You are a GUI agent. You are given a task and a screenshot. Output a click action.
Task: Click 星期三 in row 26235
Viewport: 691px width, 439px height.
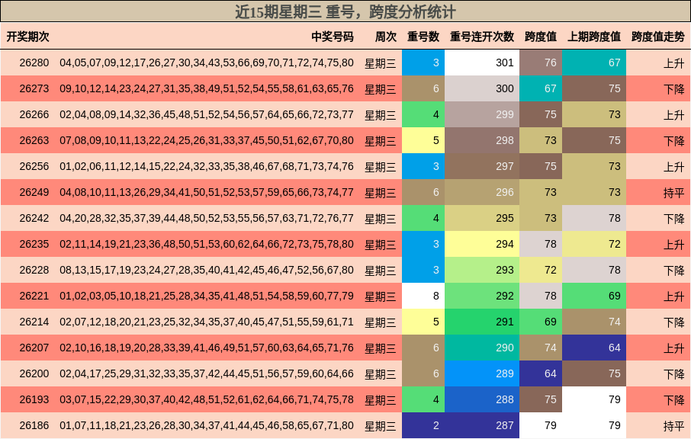click(381, 245)
